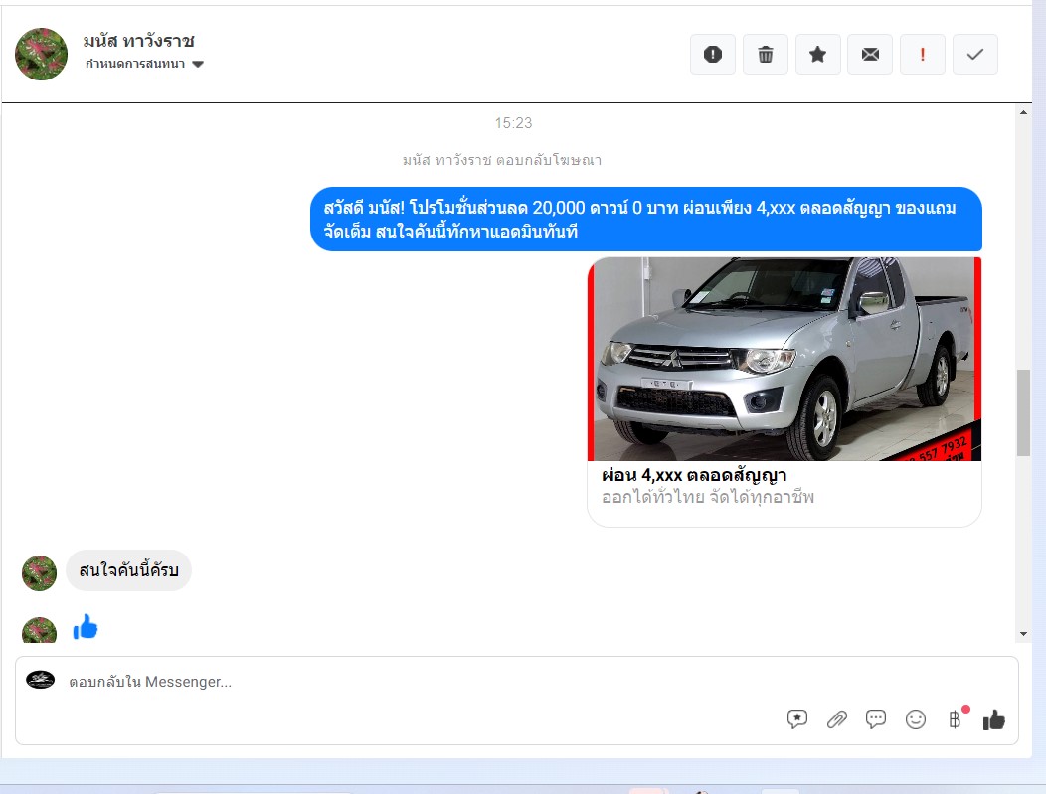The width and height of the screenshot is (1046, 794).
Task: Open the silver pickup truck ad image
Action: pos(784,359)
